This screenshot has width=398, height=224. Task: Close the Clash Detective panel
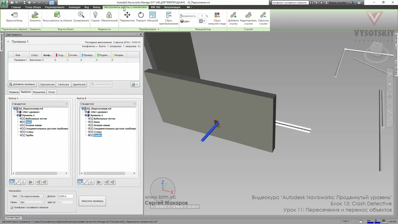141,35
